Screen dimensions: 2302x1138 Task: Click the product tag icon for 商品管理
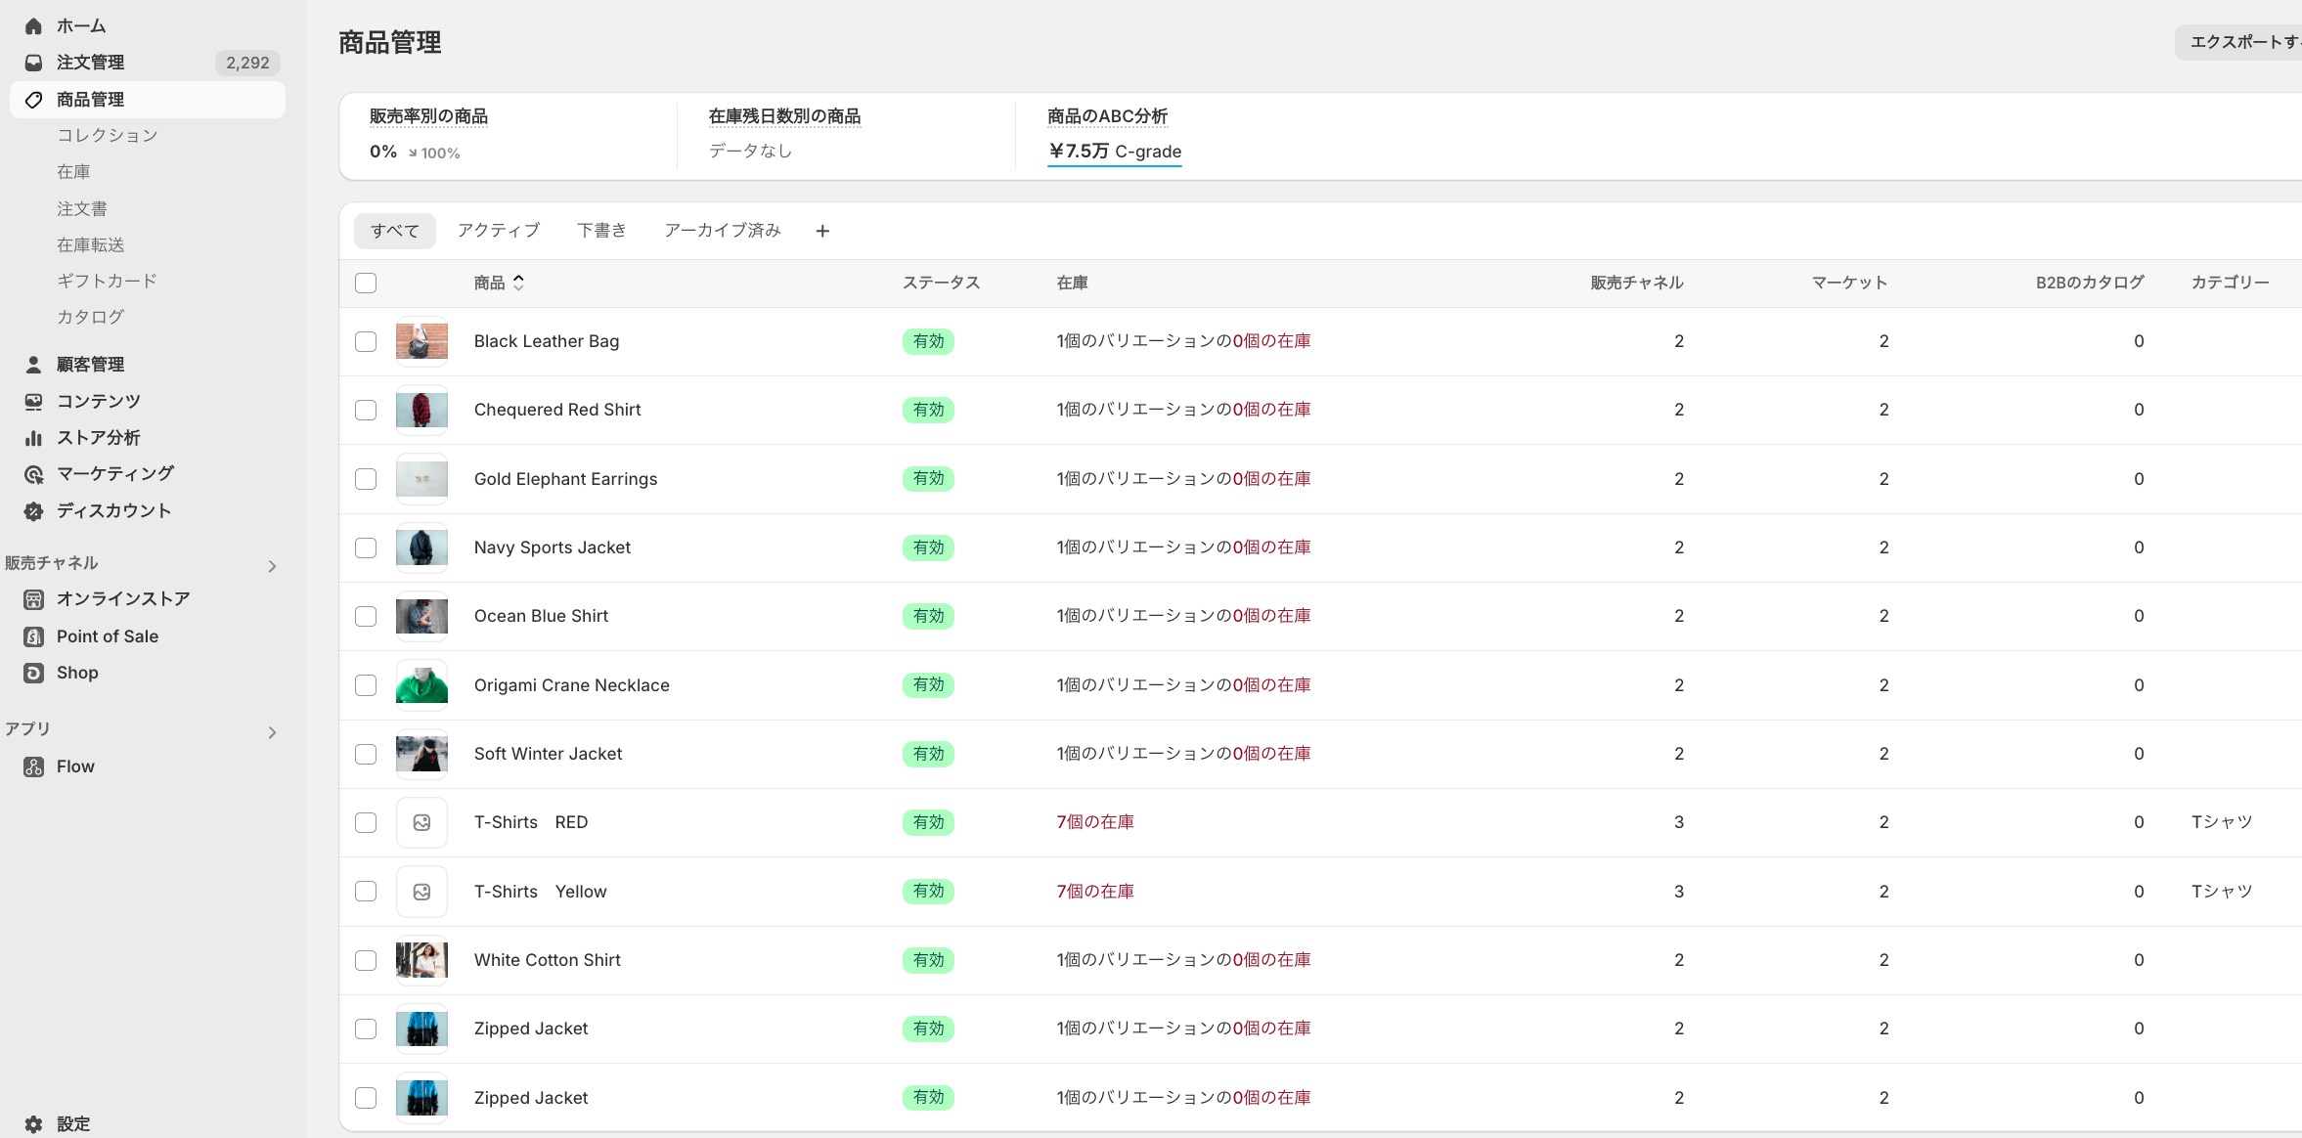pyautogui.click(x=33, y=100)
